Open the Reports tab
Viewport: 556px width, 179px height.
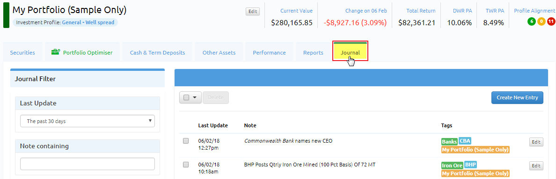[313, 53]
